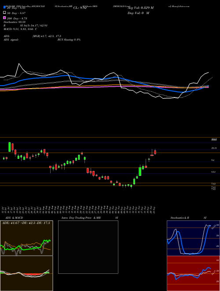Screen dimensions: 220x291
Task: Click the 10.18 price axis label
Action: (214, 148)
